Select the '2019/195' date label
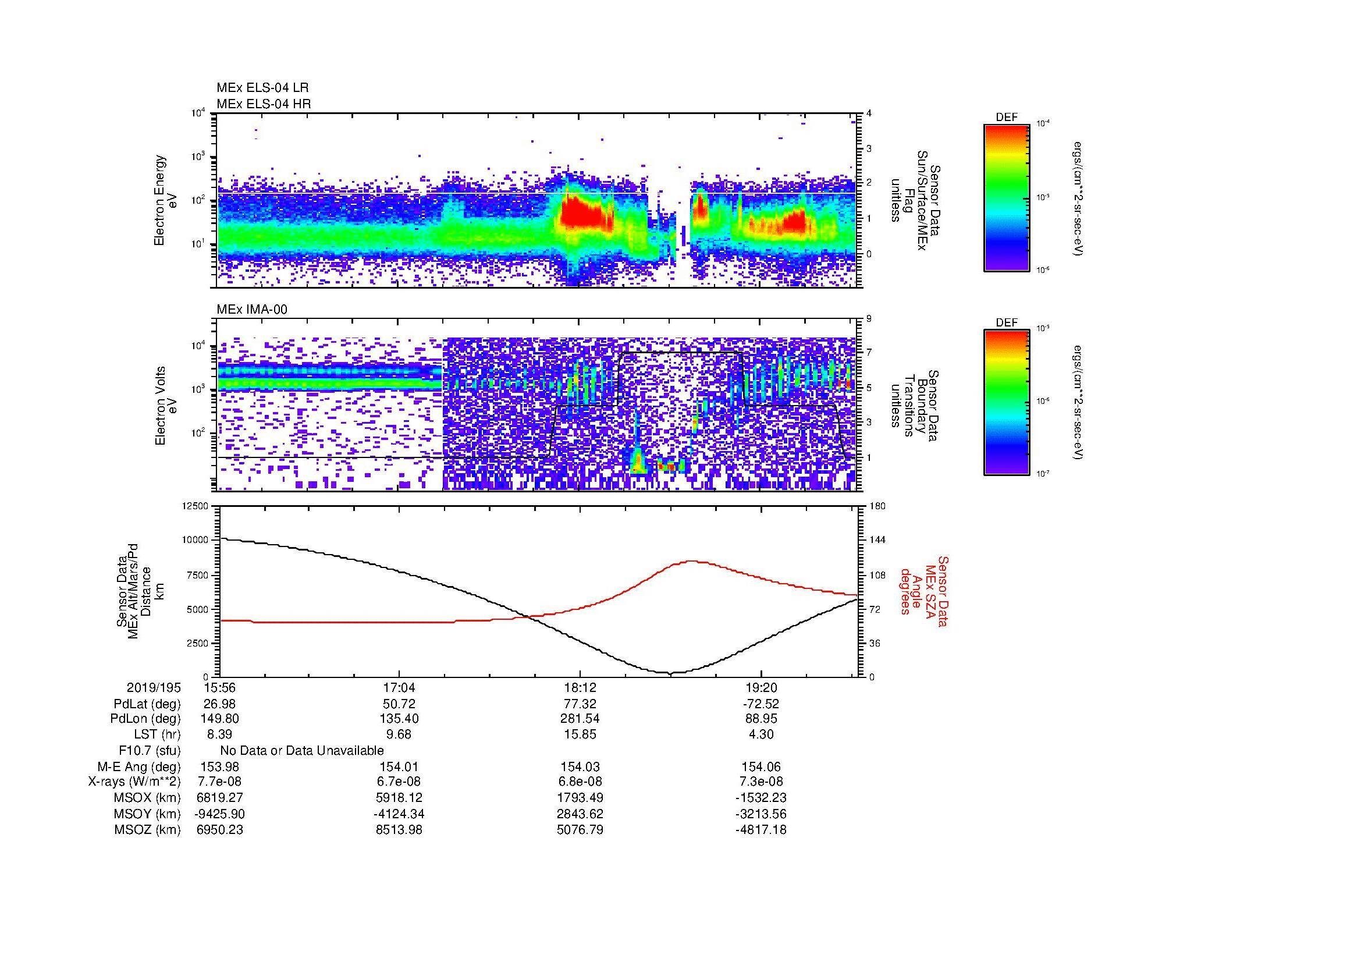 tap(154, 688)
